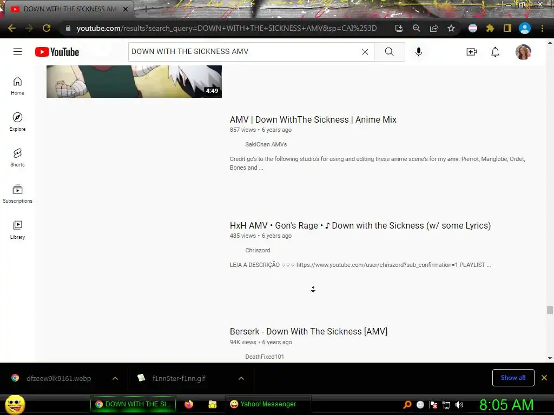Viewport: 554px width, 415px height.
Task: Go back with the browser back arrow
Action: coord(12,28)
